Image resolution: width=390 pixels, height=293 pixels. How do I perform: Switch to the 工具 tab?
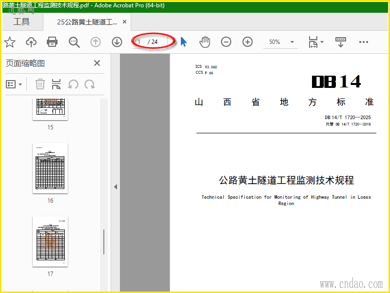(x=21, y=21)
